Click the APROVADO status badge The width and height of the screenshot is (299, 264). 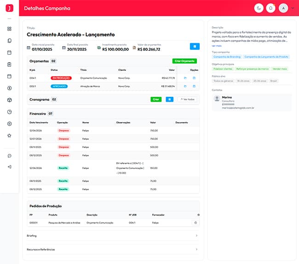click(x=59, y=86)
